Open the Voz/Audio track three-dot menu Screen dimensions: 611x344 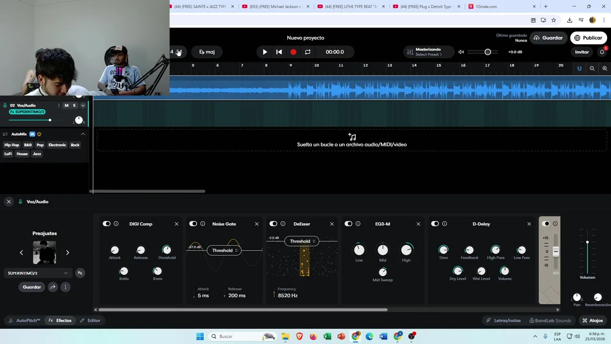[x=59, y=105]
